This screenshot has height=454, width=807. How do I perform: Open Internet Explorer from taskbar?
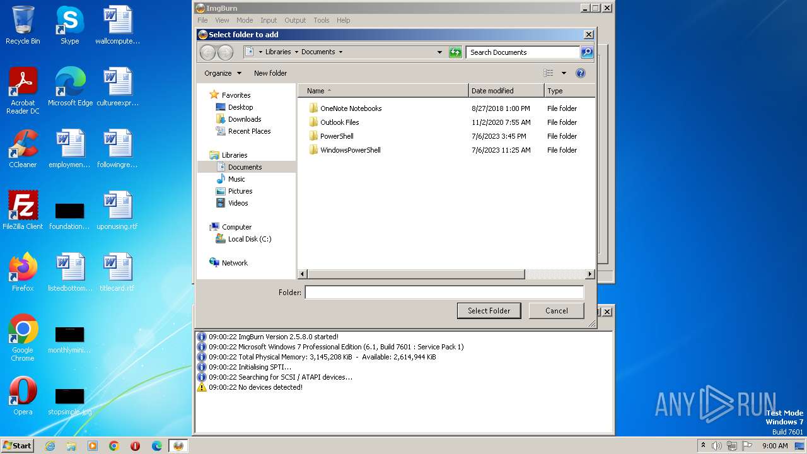click(x=50, y=446)
